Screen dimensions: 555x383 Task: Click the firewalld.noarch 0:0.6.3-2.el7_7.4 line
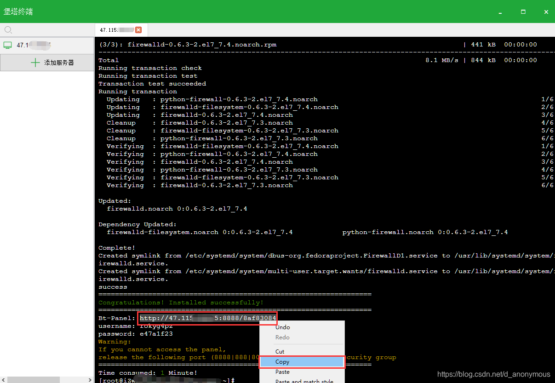coord(177,209)
